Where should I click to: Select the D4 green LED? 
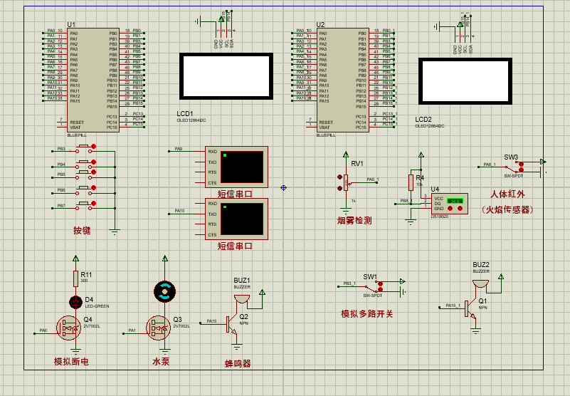click(x=75, y=302)
